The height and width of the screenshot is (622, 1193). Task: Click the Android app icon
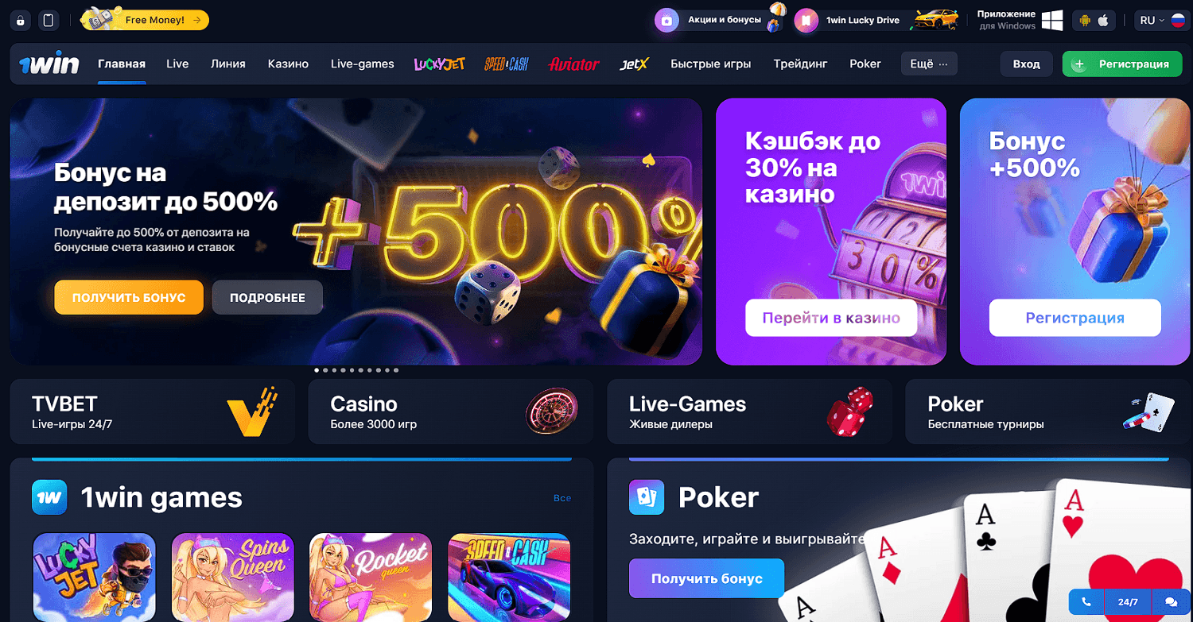1084,21
